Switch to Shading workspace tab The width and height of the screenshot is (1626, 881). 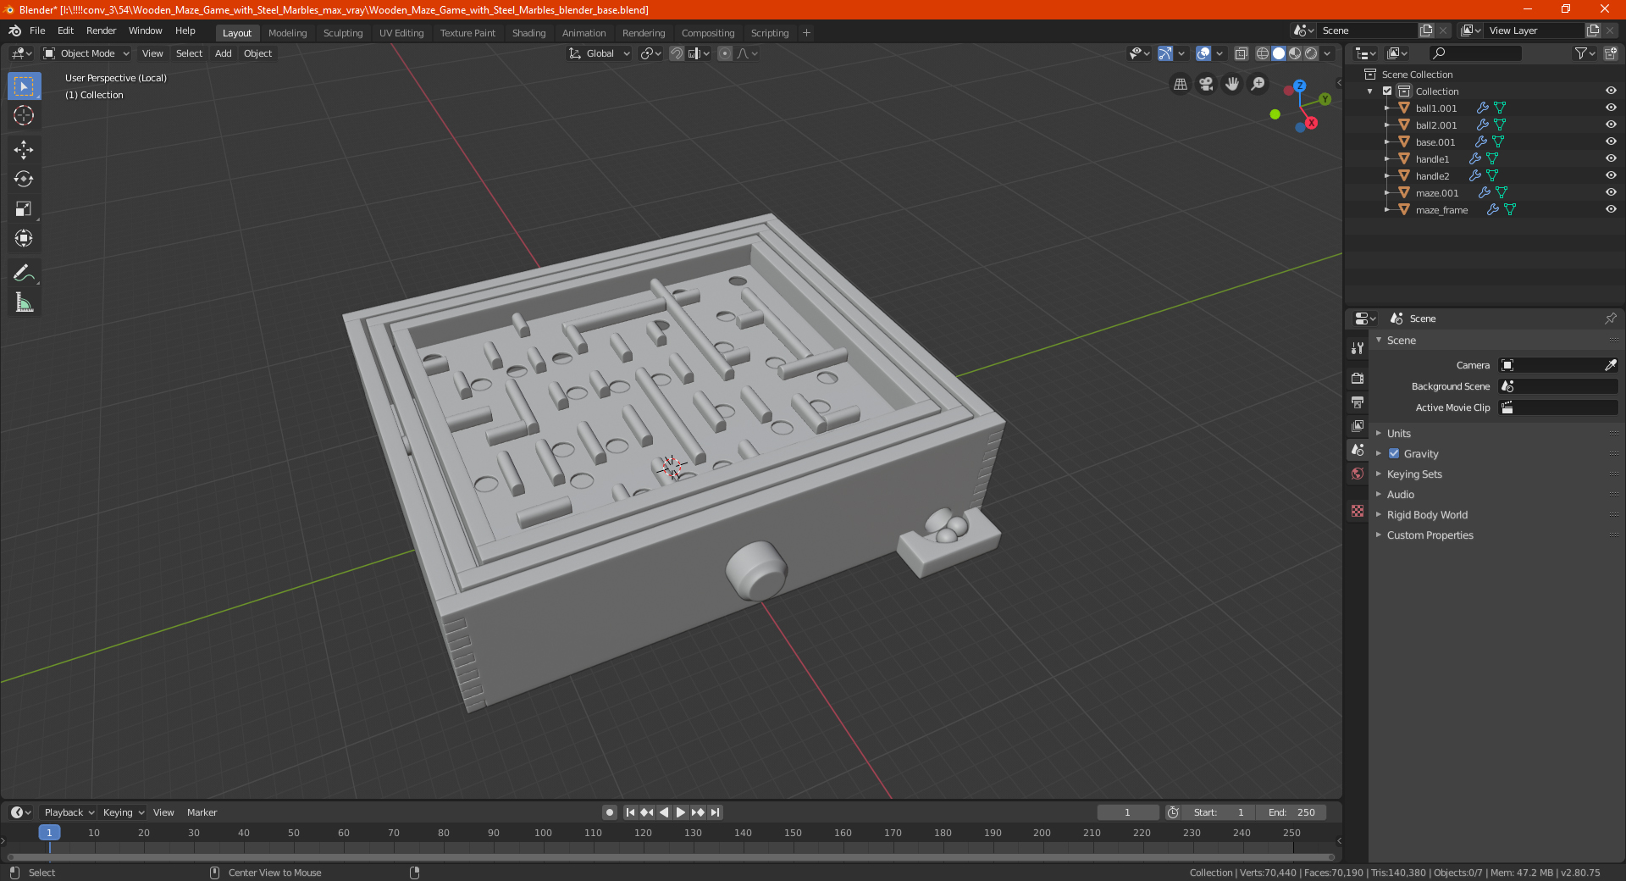(x=528, y=33)
